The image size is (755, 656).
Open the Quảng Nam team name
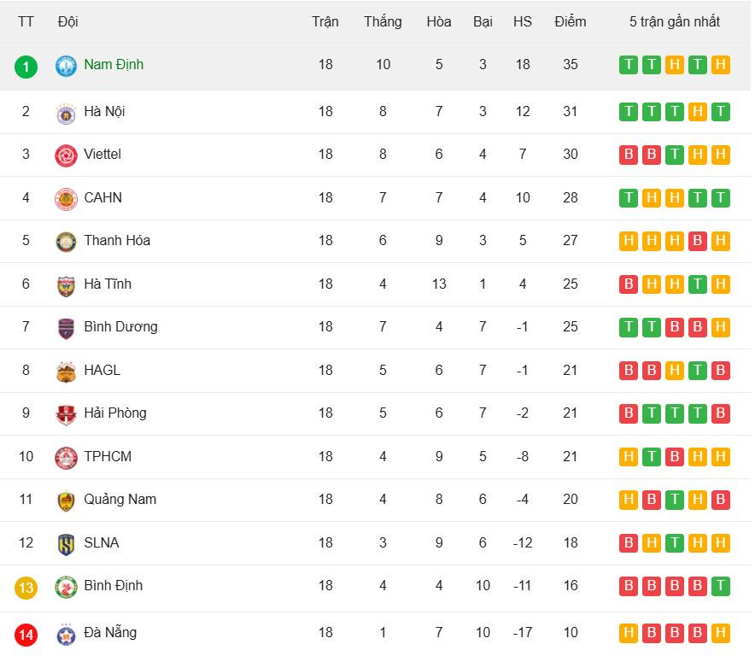120,500
